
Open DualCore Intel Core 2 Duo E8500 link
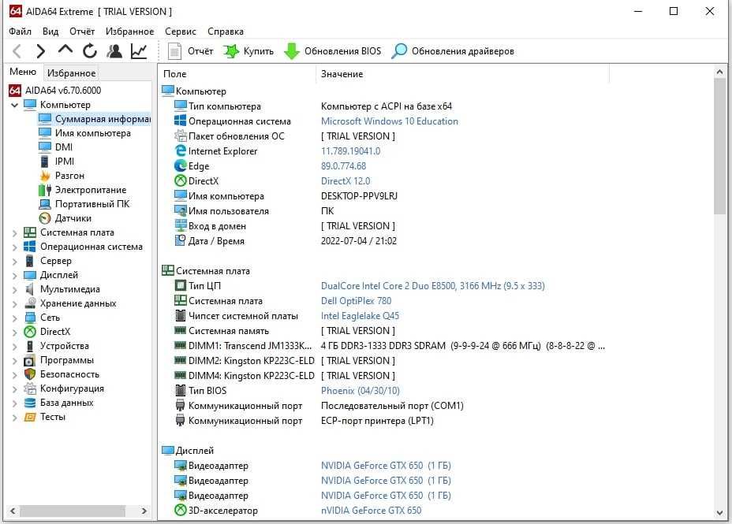433,286
